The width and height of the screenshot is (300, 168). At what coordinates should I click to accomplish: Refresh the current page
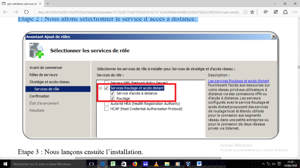(x=26, y=12)
